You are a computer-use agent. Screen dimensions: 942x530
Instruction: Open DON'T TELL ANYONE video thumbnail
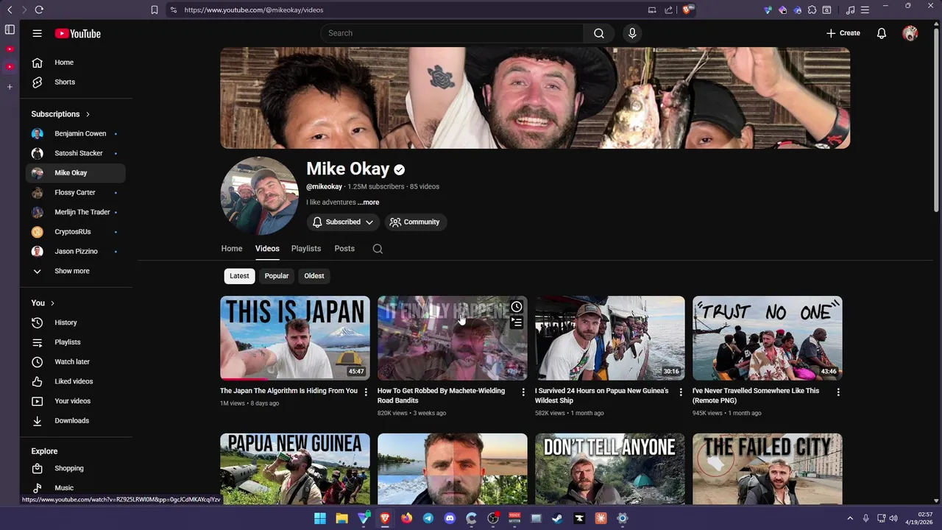click(610, 469)
